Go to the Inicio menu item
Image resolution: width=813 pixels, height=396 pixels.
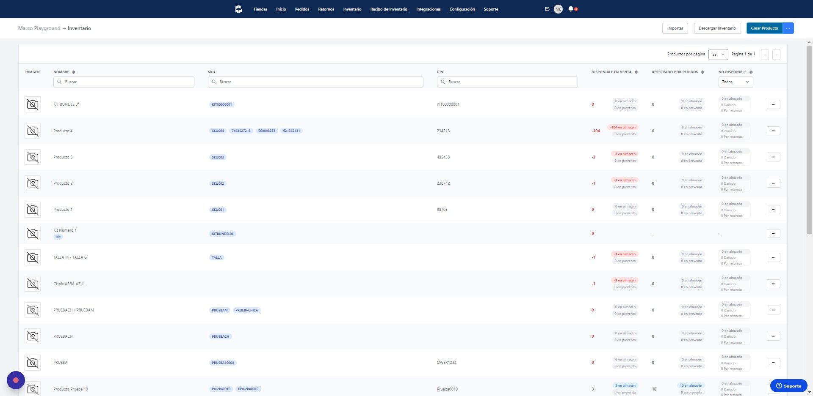(281, 9)
